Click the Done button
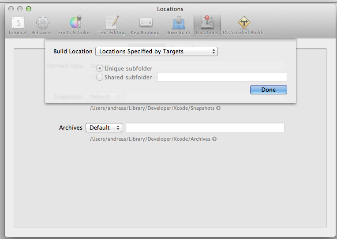337x239 pixels. 269,90
